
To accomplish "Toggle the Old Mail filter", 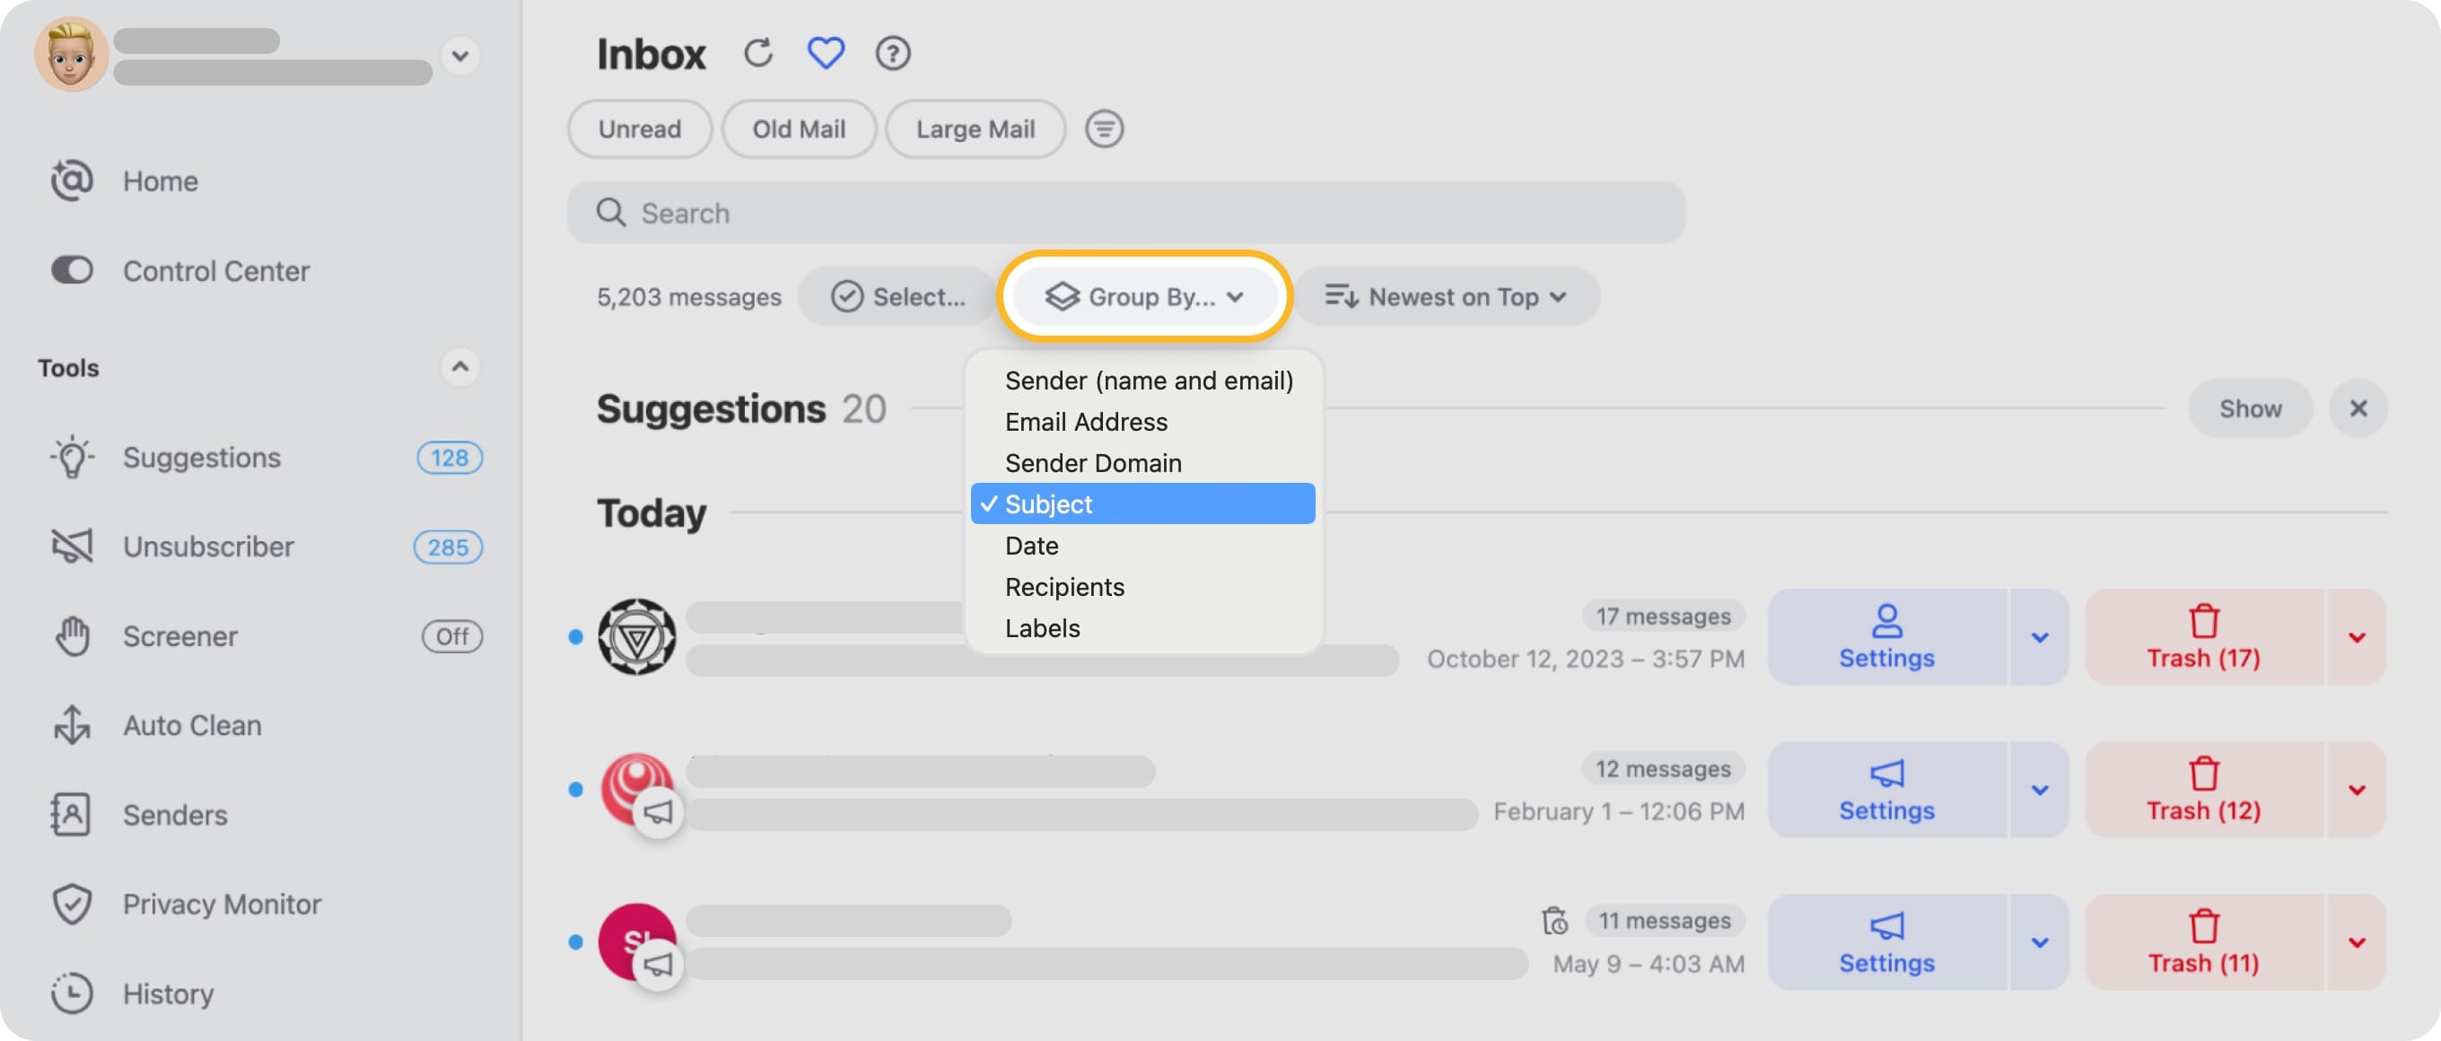I will pyautogui.click(x=798, y=129).
